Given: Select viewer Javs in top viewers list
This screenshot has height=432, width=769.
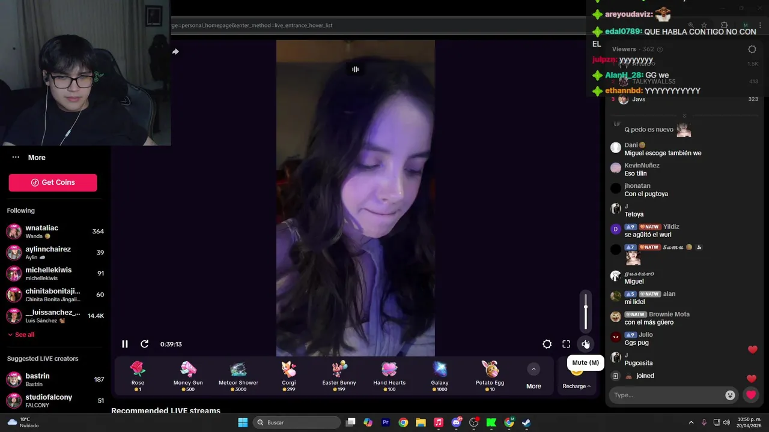Looking at the screenshot, I should (639, 100).
